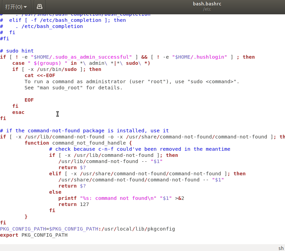Click the 'else' keyword line
Viewport: 285px width, 251px height.
55,192
